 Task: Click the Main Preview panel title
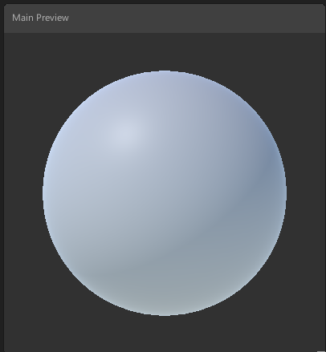click(x=40, y=18)
